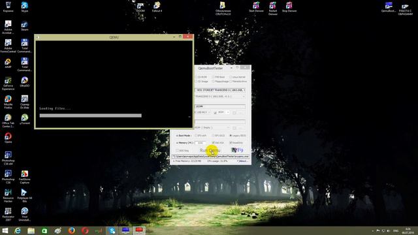
Task: Open the DOOM desktop shortcut
Action: 140,8
